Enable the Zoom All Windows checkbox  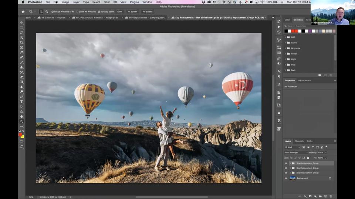[77, 11]
